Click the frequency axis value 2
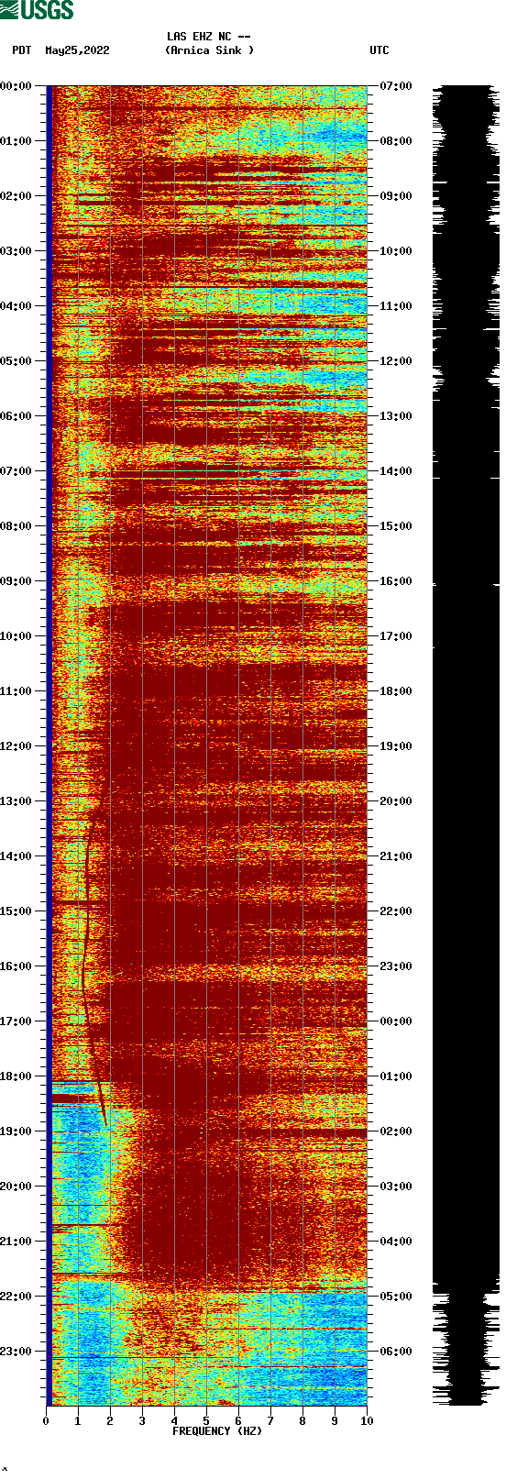This screenshot has width=506, height=1479. [x=110, y=1420]
